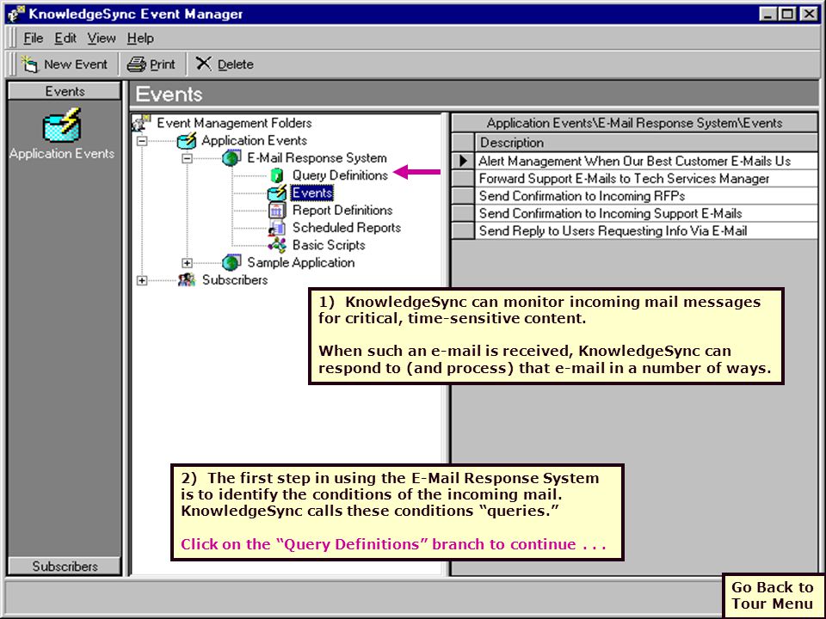Viewport: 826px width, 619px height.
Task: Click the Sample Application globe icon
Action: 231,262
